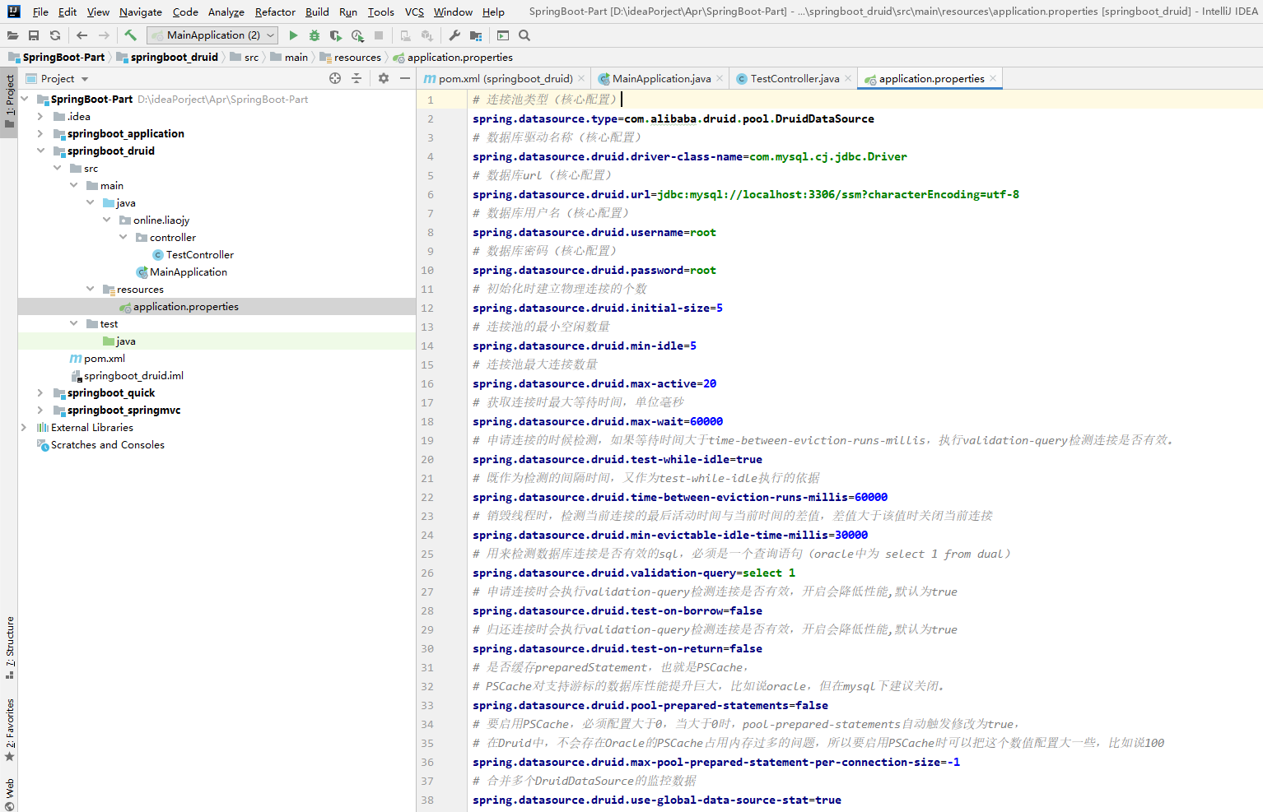
Task: Open Project panel gear options
Action: pyautogui.click(x=384, y=78)
